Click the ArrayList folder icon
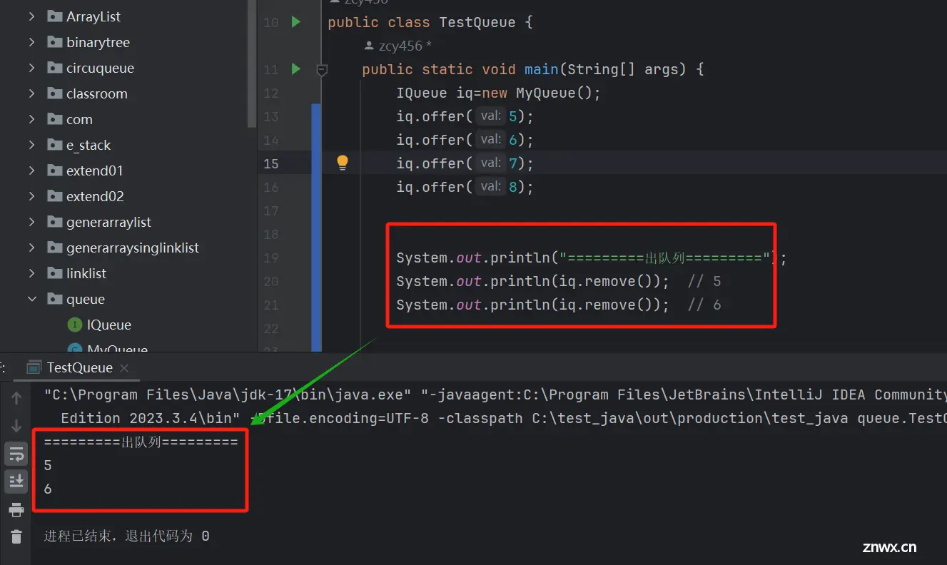Screen dimensions: 947x565 [54, 16]
